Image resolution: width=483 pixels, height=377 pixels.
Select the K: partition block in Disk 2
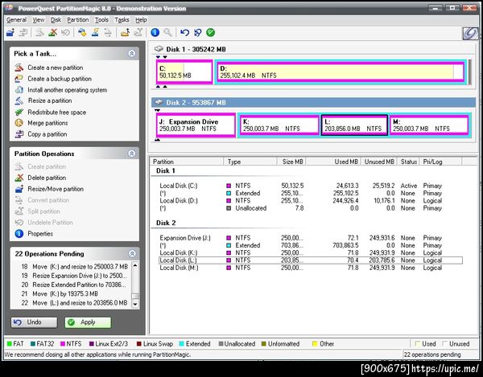click(x=279, y=125)
